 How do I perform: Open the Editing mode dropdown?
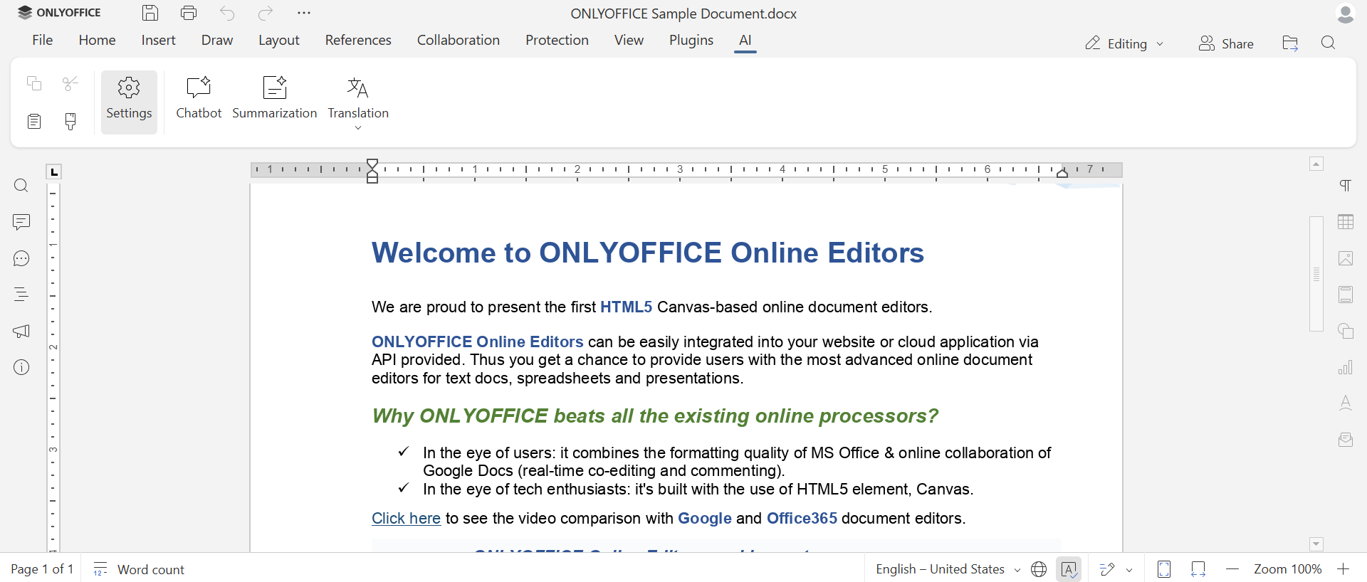1124,44
